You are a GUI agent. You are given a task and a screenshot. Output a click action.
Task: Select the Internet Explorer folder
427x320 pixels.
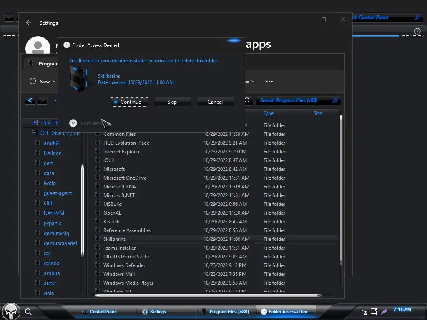point(216,152)
